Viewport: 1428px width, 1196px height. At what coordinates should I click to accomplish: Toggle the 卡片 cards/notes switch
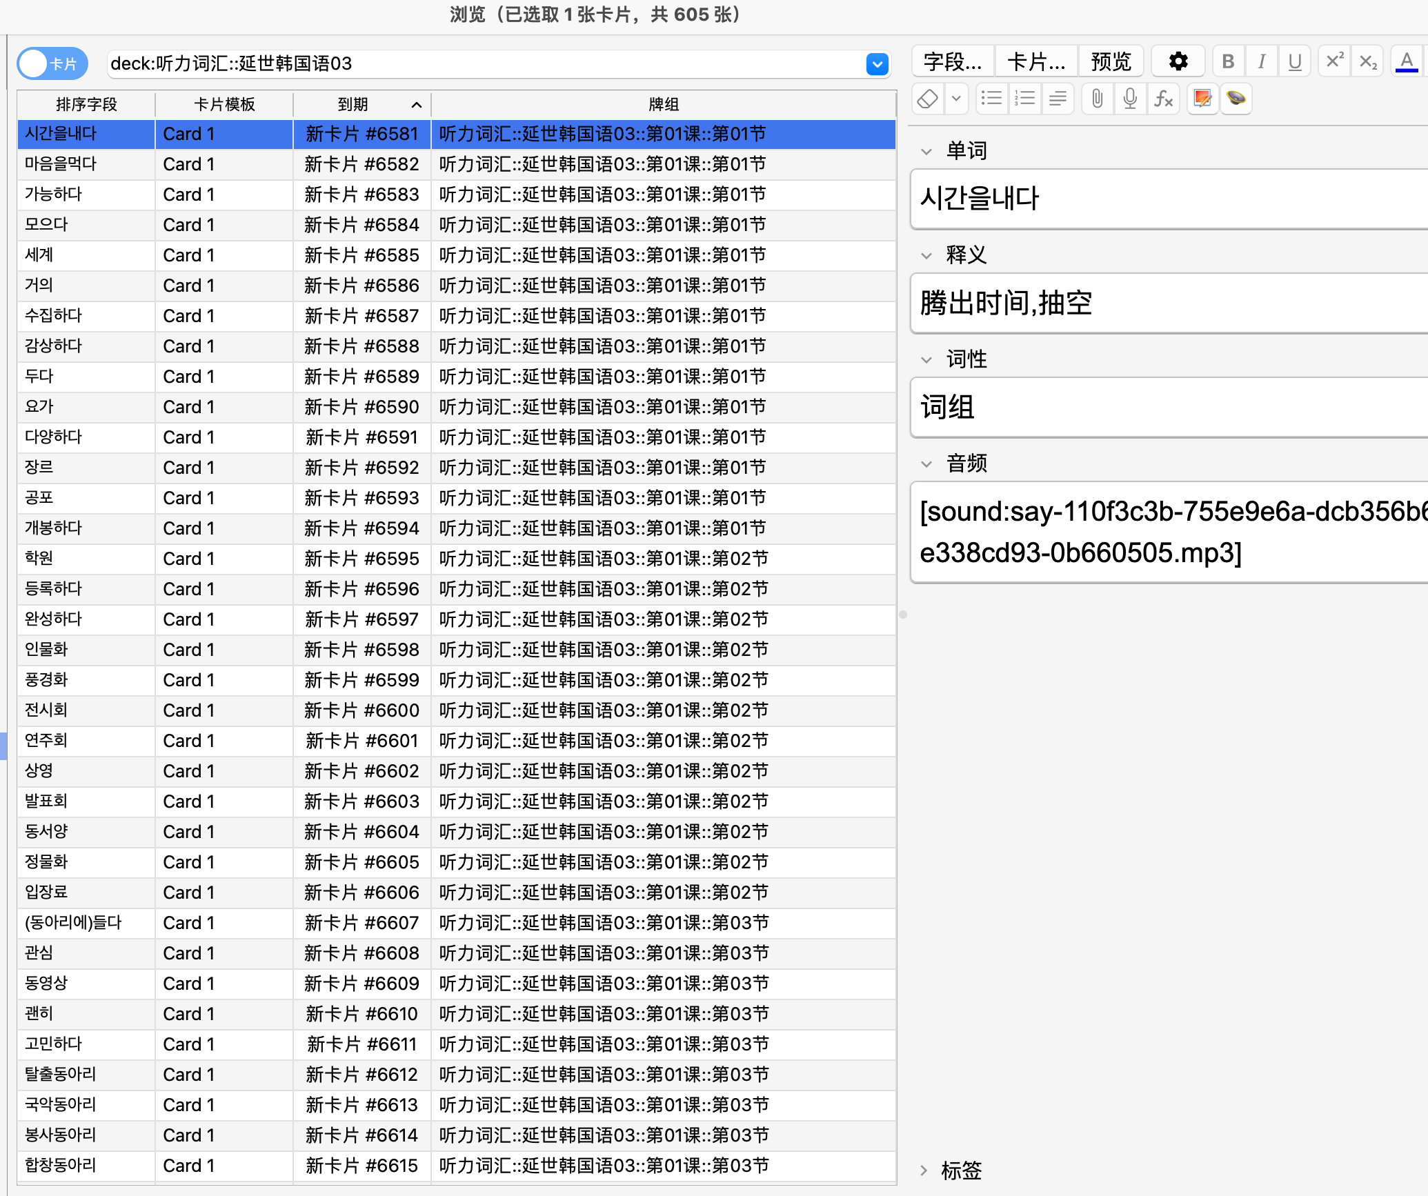click(52, 63)
